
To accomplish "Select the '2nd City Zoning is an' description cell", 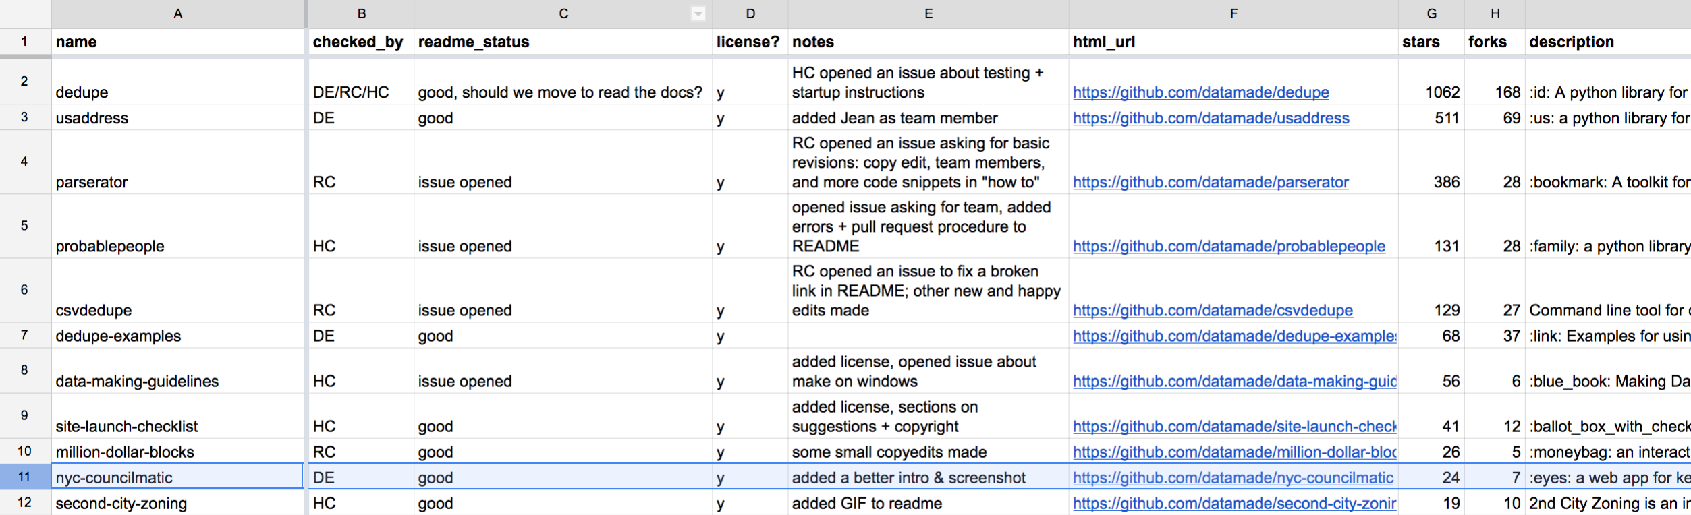I will click(1608, 502).
